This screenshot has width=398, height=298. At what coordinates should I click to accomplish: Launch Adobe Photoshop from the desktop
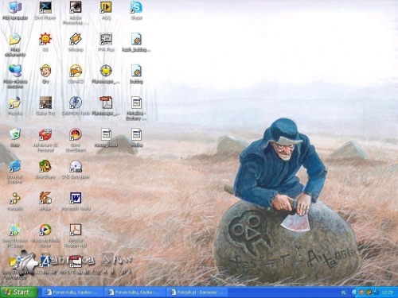[x=76, y=13]
